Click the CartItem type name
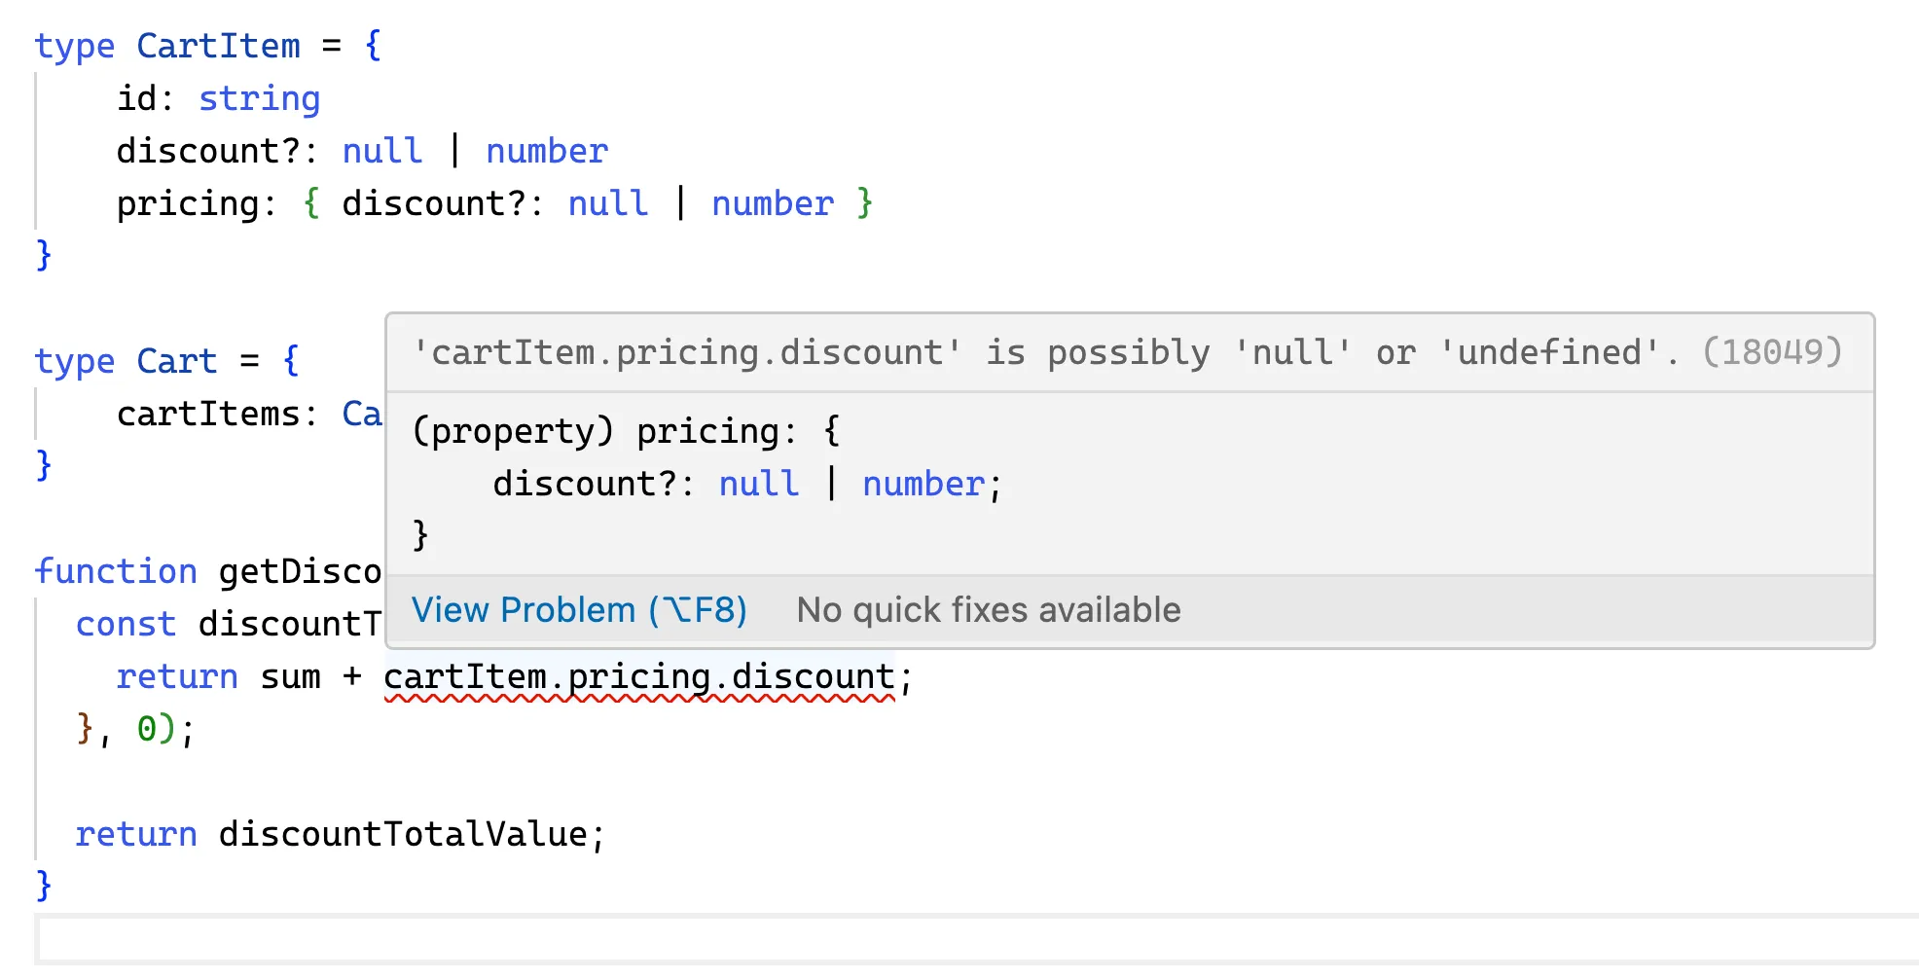 (x=218, y=46)
